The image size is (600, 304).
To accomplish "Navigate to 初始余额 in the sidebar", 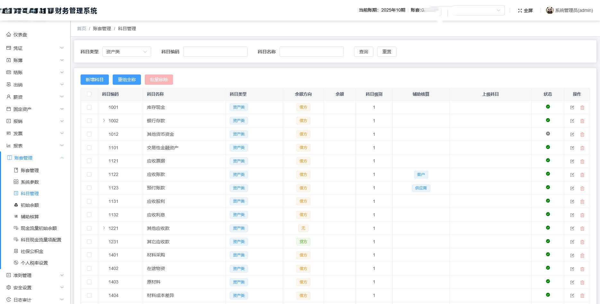I will coord(30,205).
